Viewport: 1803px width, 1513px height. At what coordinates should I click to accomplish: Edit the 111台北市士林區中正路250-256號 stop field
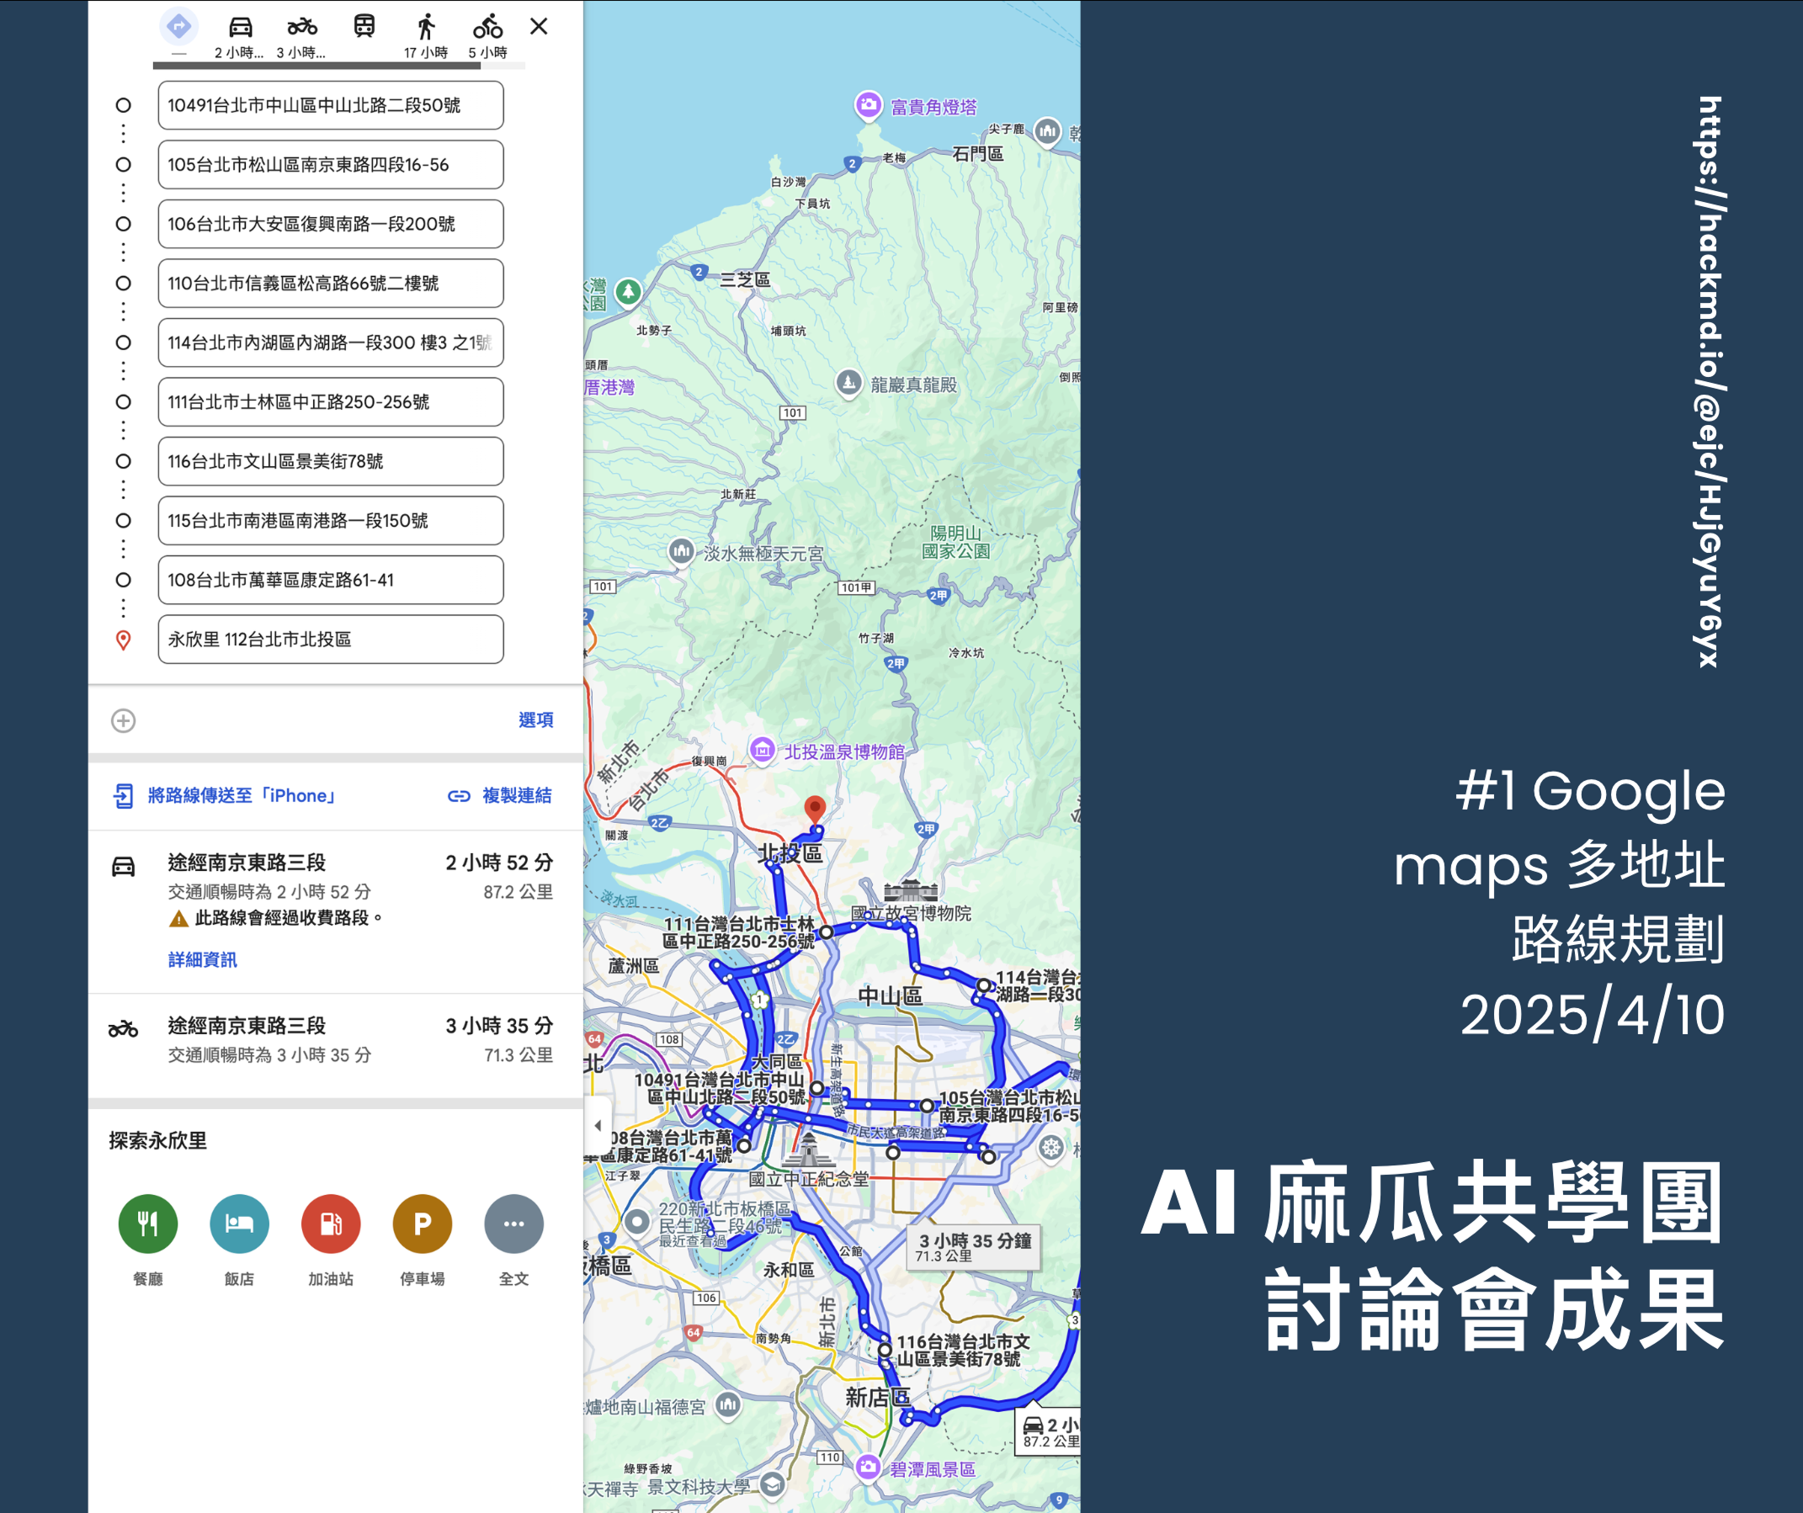click(x=331, y=401)
